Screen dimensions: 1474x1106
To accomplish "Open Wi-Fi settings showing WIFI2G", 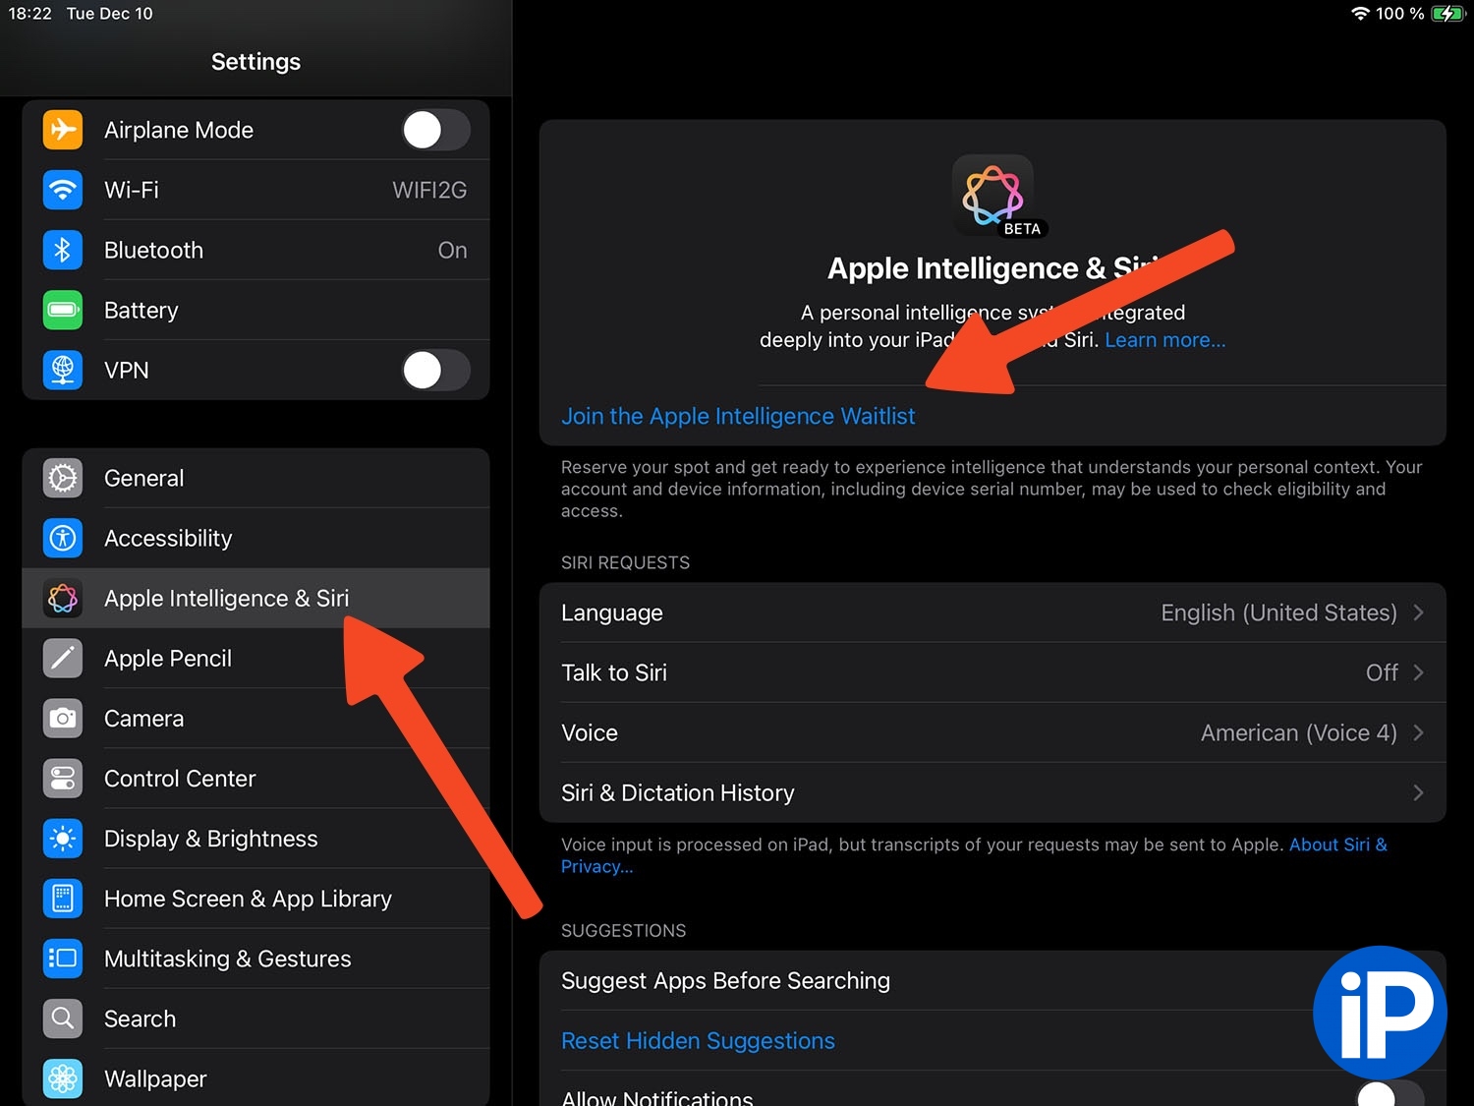I will (255, 190).
